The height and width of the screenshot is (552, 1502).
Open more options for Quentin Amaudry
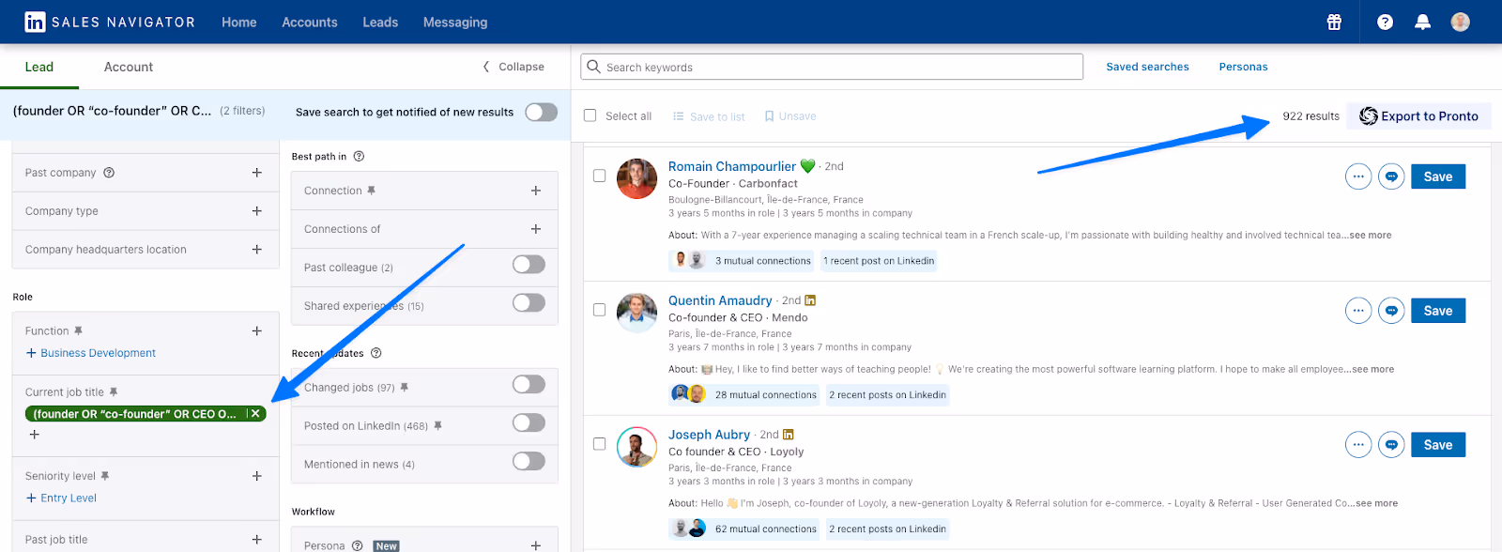[1358, 311]
